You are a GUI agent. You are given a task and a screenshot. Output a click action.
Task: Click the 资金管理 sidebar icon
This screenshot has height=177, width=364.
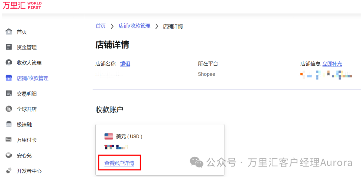click(x=9, y=47)
